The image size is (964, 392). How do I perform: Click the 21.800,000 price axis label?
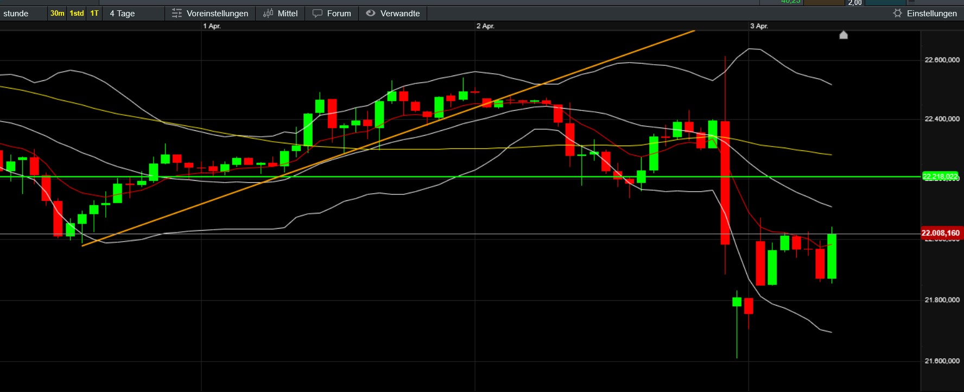[942, 300]
